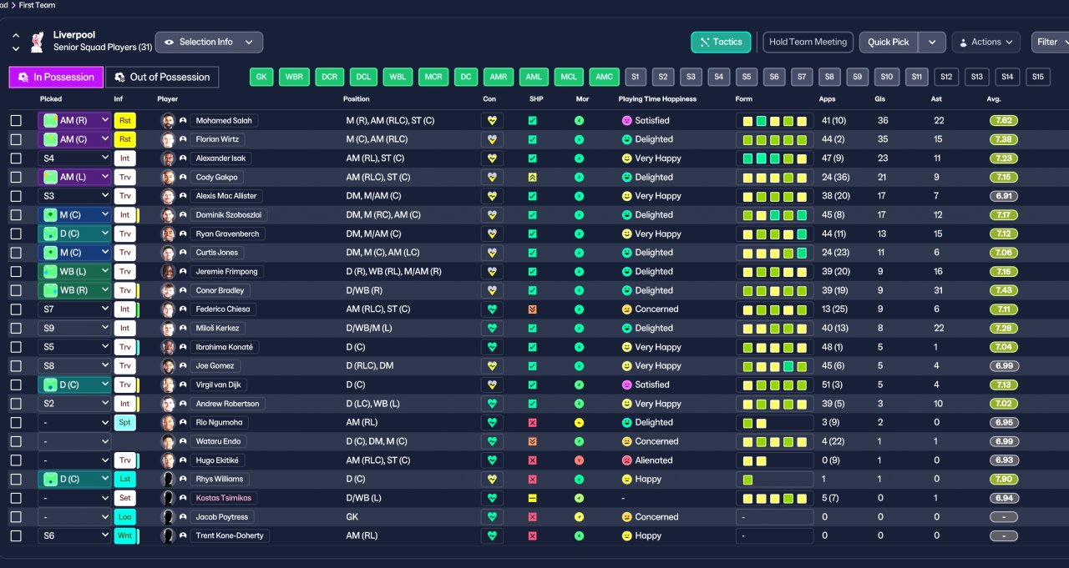The height and width of the screenshot is (568, 1069).
Task: Click Florian Wirtz's green average rating pill
Action: [x=1003, y=139]
